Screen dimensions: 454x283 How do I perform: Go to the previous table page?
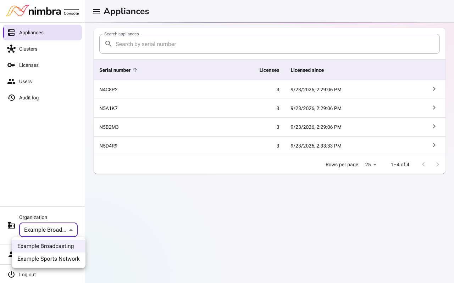(x=423, y=164)
